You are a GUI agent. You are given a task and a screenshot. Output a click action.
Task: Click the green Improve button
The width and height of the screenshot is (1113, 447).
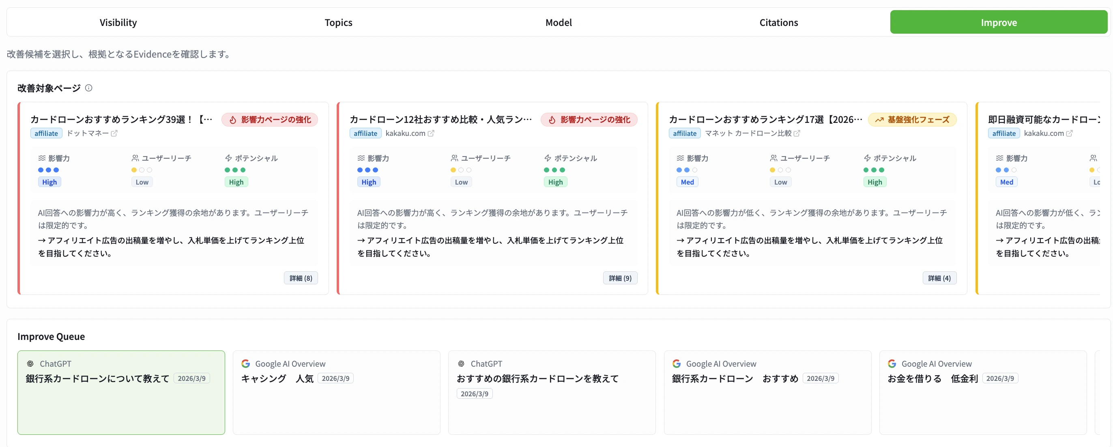tap(999, 22)
